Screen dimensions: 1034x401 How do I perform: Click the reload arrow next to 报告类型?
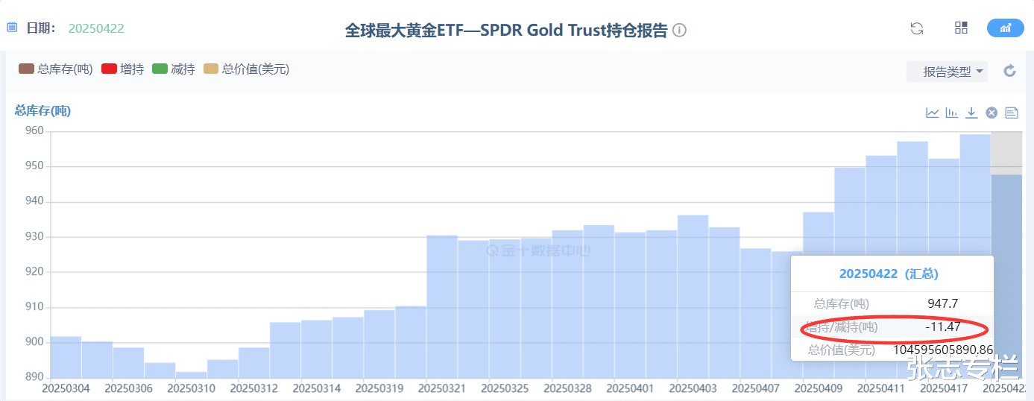(x=1009, y=71)
